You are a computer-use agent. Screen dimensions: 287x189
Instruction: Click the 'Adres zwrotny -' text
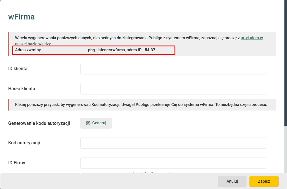29,50
